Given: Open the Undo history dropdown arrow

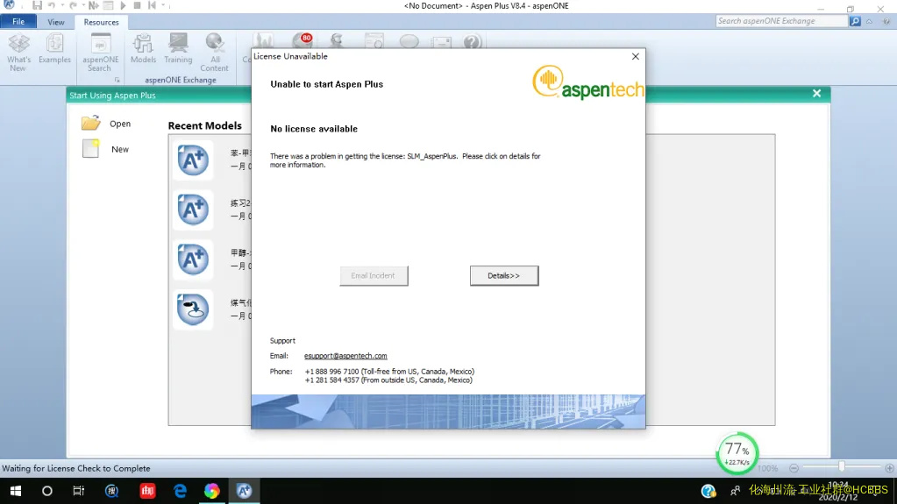Looking at the screenshot, I should (62, 6).
